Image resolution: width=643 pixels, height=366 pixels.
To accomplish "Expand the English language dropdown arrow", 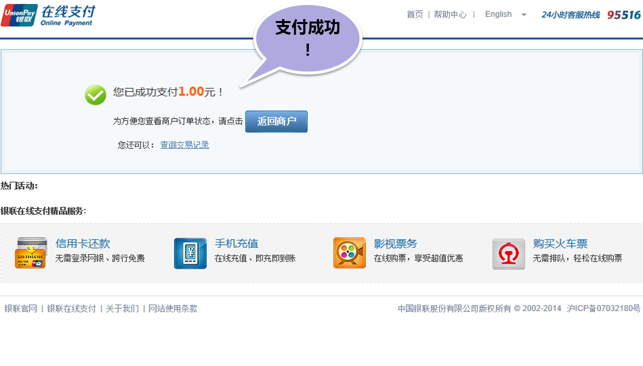I will tap(524, 15).
